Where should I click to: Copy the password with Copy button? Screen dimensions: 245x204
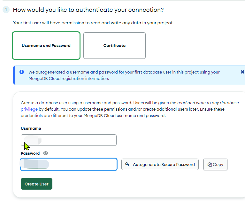[215, 164]
